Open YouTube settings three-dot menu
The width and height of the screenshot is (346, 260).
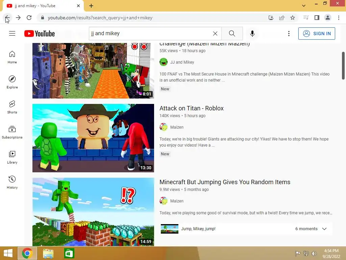point(289,34)
